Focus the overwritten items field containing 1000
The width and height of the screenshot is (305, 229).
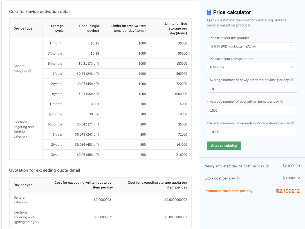point(252,110)
